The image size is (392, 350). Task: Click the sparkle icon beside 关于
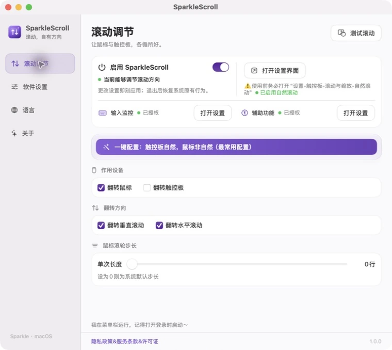(14, 133)
